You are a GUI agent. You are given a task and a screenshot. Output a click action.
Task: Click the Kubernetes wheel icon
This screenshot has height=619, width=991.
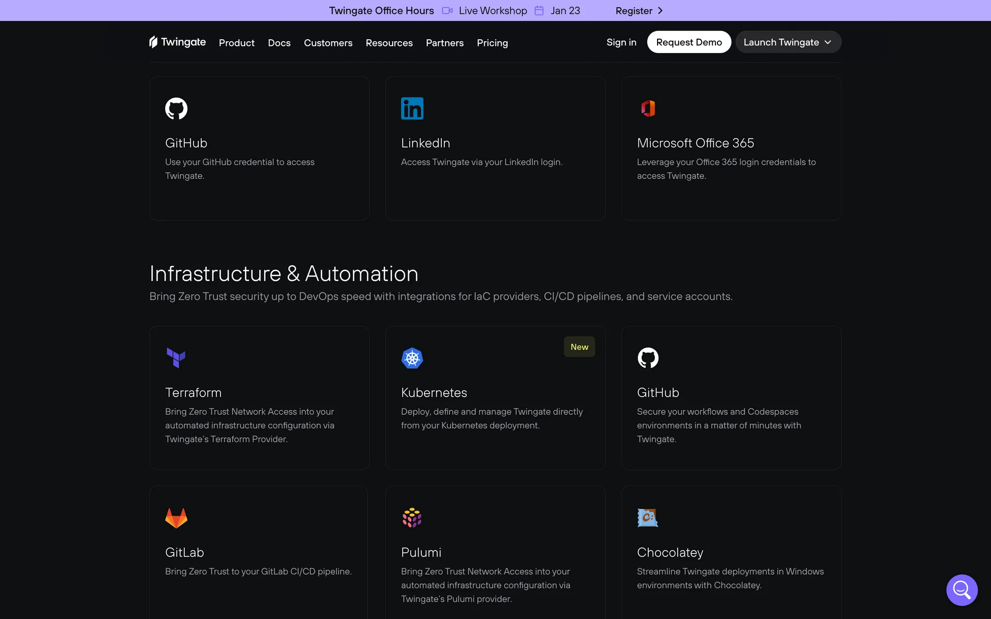pyautogui.click(x=412, y=358)
